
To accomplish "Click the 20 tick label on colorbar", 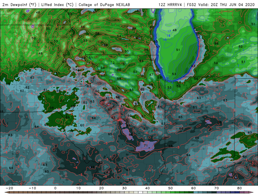I will tap(101, 188).
